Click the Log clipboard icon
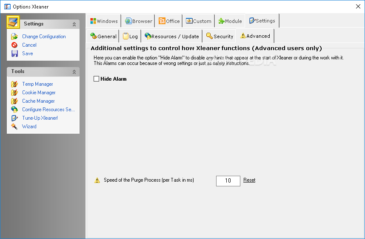Image resolution: width=365 pixels, height=239 pixels. pos(125,36)
